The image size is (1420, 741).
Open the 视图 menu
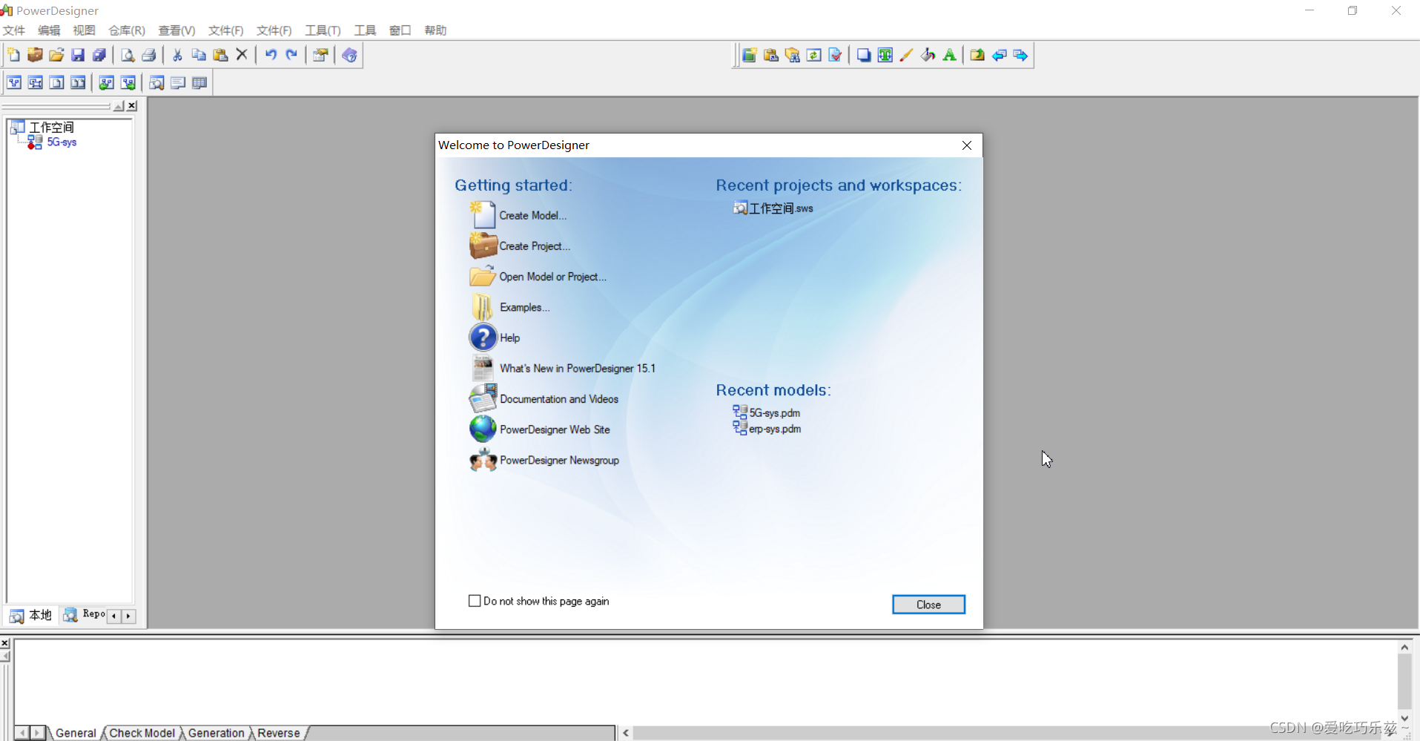tap(84, 30)
